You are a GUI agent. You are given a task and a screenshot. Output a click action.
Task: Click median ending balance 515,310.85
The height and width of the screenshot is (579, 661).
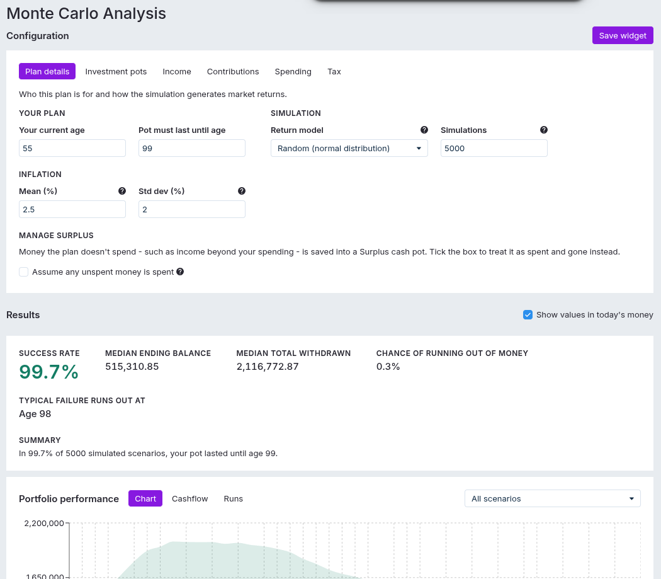click(x=132, y=366)
